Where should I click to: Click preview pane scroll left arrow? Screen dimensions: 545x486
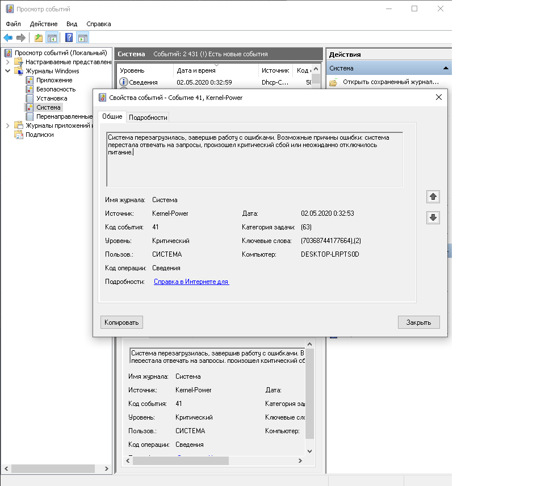click(x=128, y=460)
